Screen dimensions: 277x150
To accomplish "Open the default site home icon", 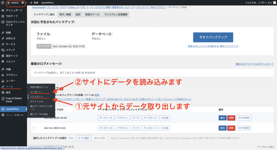I will pos(9,3).
